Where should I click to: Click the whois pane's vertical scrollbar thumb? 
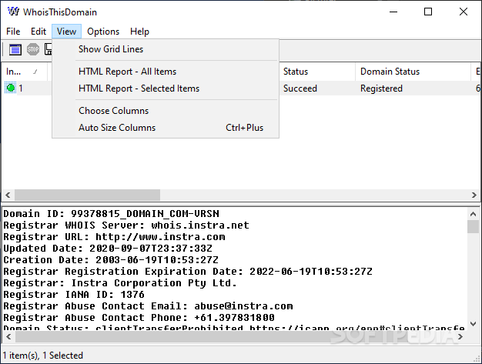pyautogui.click(x=473, y=227)
